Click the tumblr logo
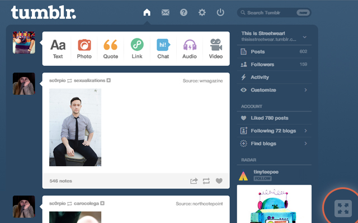Image resolution: width=358 pixels, height=223 pixels. [44, 12]
